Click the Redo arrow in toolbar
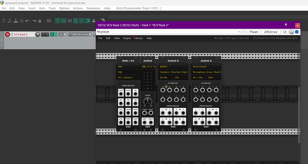The width and height of the screenshot is (308, 164). [x=34, y=21]
